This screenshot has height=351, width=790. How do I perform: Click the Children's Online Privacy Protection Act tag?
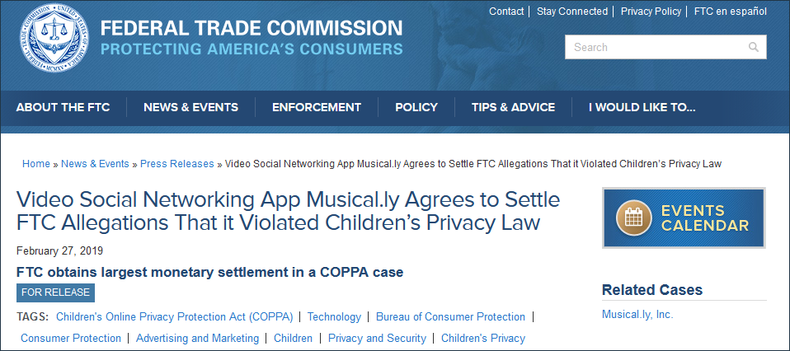point(174,317)
